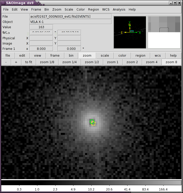Select the zoom button bar tab
This screenshot has width=183, height=193.
87,56
